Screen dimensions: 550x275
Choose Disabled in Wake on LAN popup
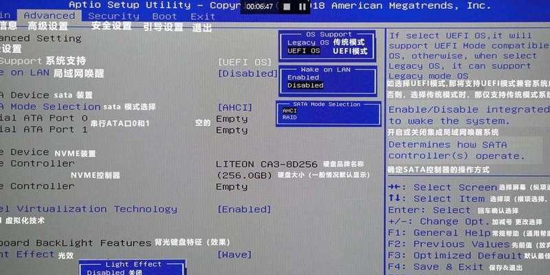pyautogui.click(x=305, y=86)
